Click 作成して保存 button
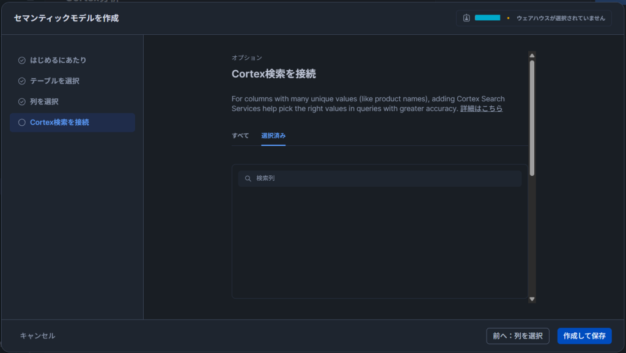Viewport: 626px width, 353px height. (x=584, y=336)
